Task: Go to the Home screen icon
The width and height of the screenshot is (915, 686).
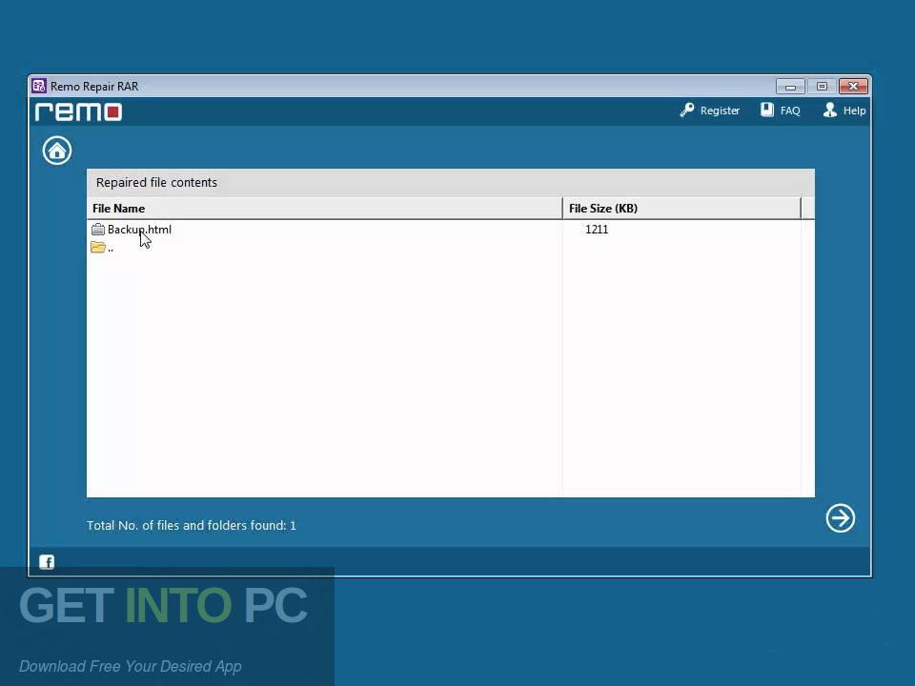Action: point(57,151)
